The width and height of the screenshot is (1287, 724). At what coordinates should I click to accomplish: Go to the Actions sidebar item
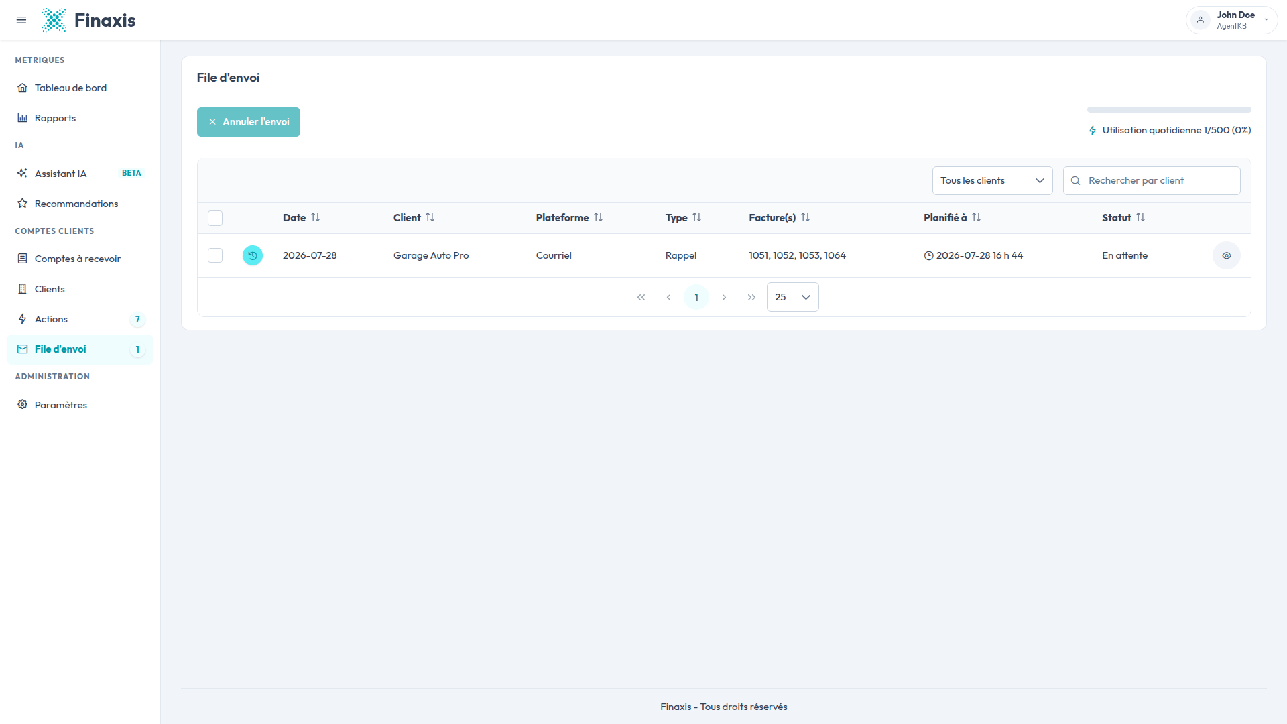(80, 319)
